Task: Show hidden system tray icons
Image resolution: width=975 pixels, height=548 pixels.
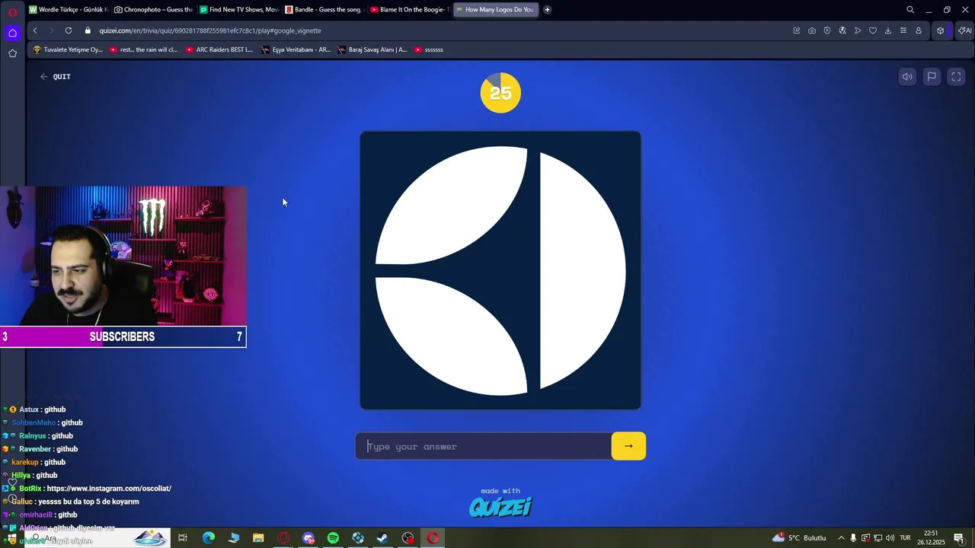Action: coord(841,538)
